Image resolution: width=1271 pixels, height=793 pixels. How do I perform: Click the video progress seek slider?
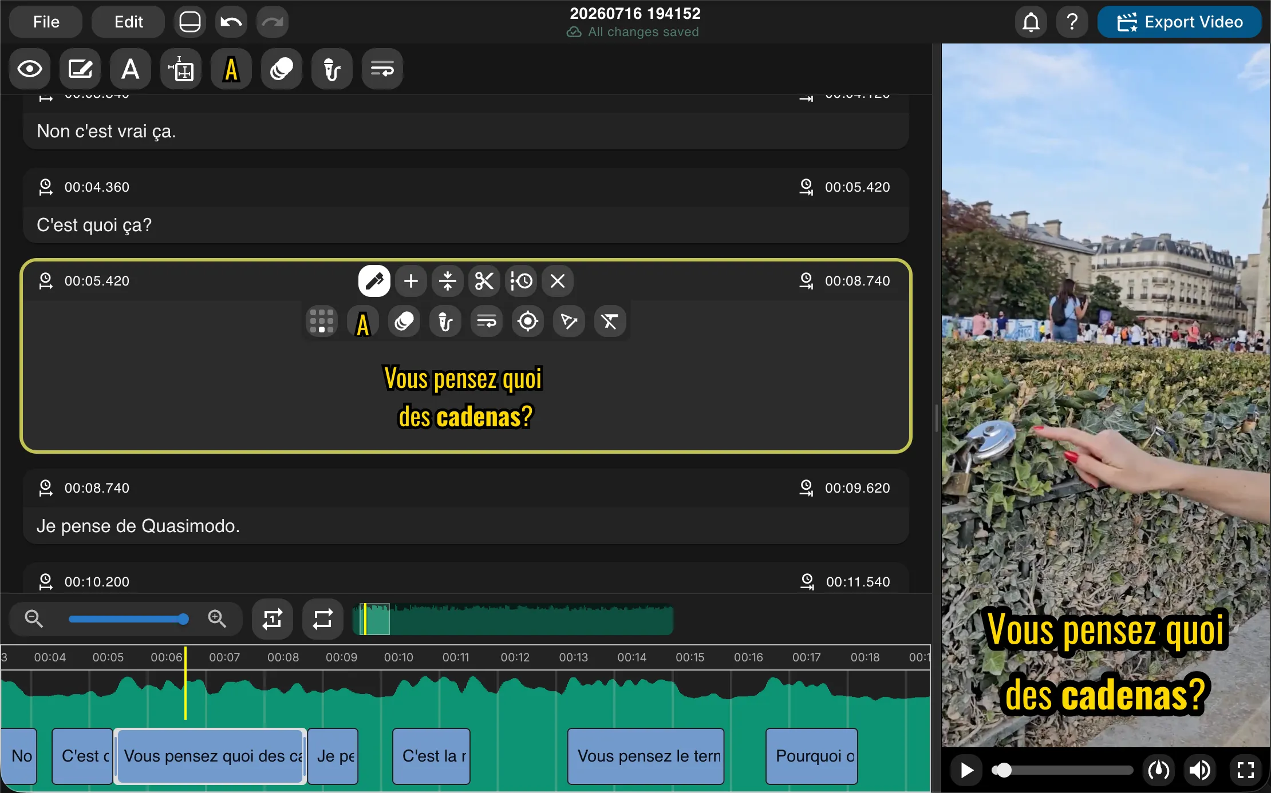pos(1063,770)
